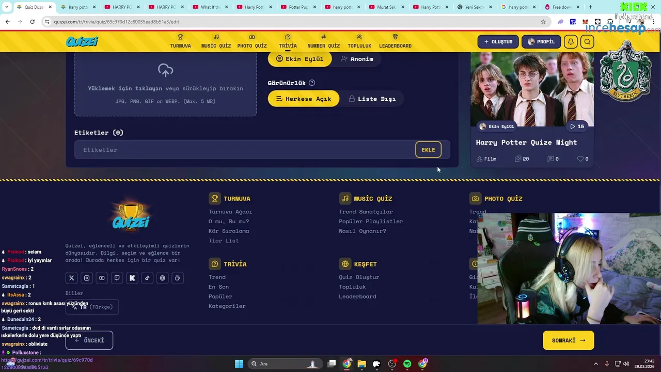The height and width of the screenshot is (372, 661).
Task: Open footer link Tier List
Action: pyautogui.click(x=224, y=241)
